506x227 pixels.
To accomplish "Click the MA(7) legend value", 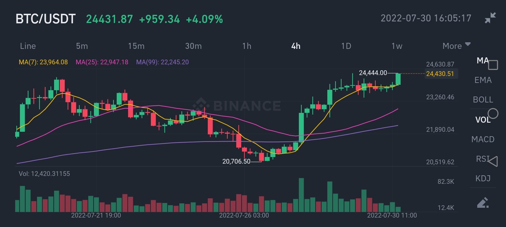I will pyautogui.click(x=43, y=62).
